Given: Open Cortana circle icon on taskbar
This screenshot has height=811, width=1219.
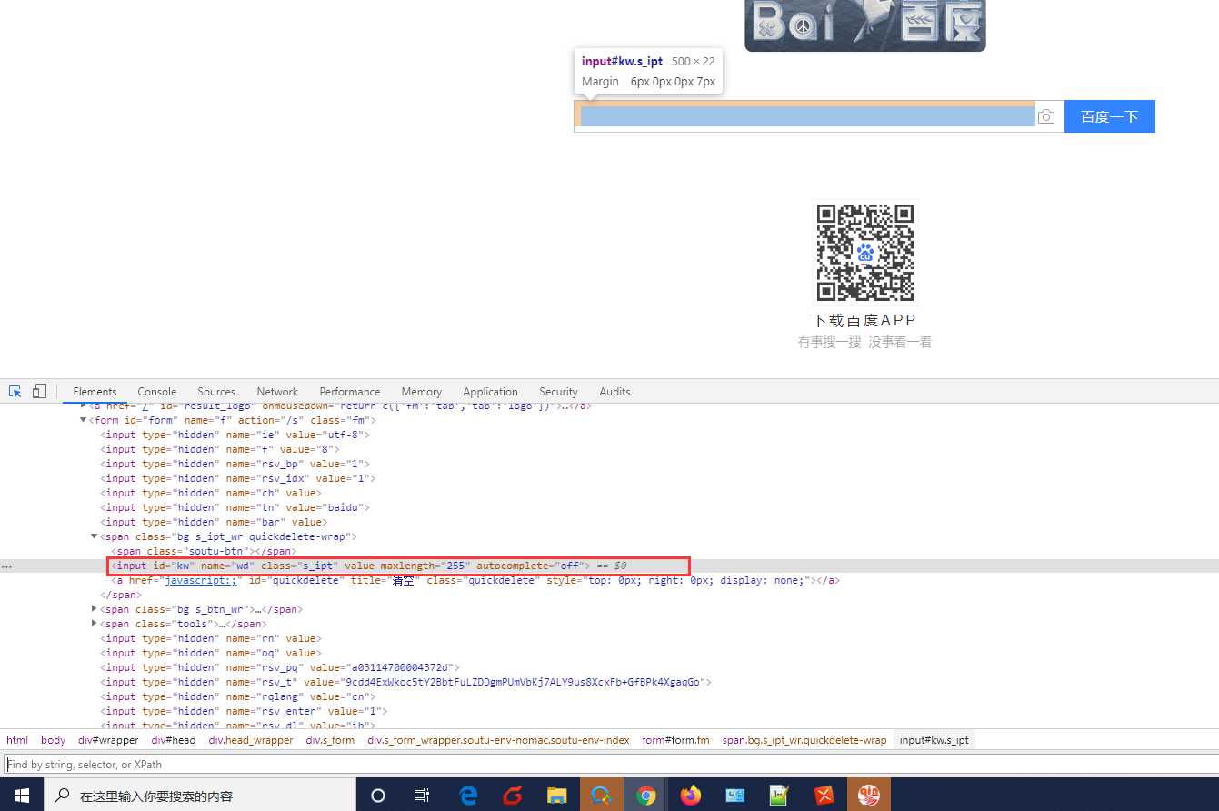Looking at the screenshot, I should [378, 795].
